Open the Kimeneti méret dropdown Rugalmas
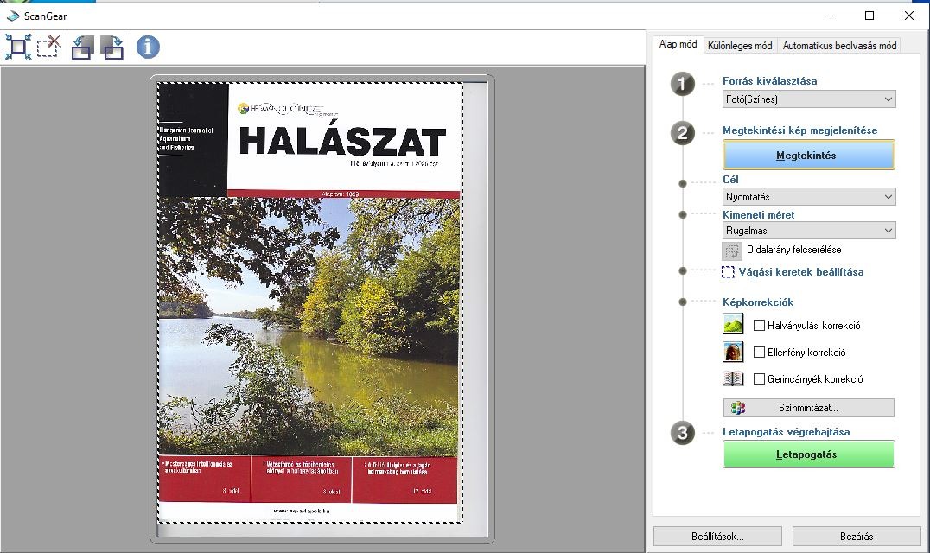 pyautogui.click(x=809, y=231)
